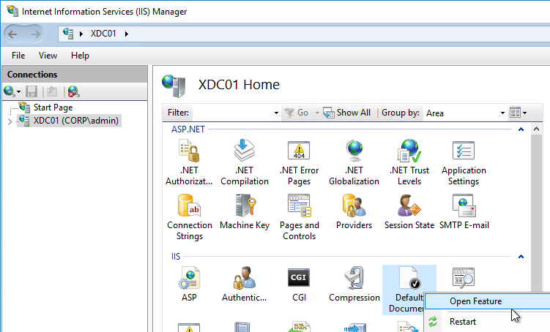Click the Up one level icon in Connections
The height and width of the screenshot is (332, 550).
click(x=52, y=91)
